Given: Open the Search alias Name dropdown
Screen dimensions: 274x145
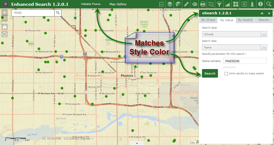Looking at the screenshot, I should 264,47.
